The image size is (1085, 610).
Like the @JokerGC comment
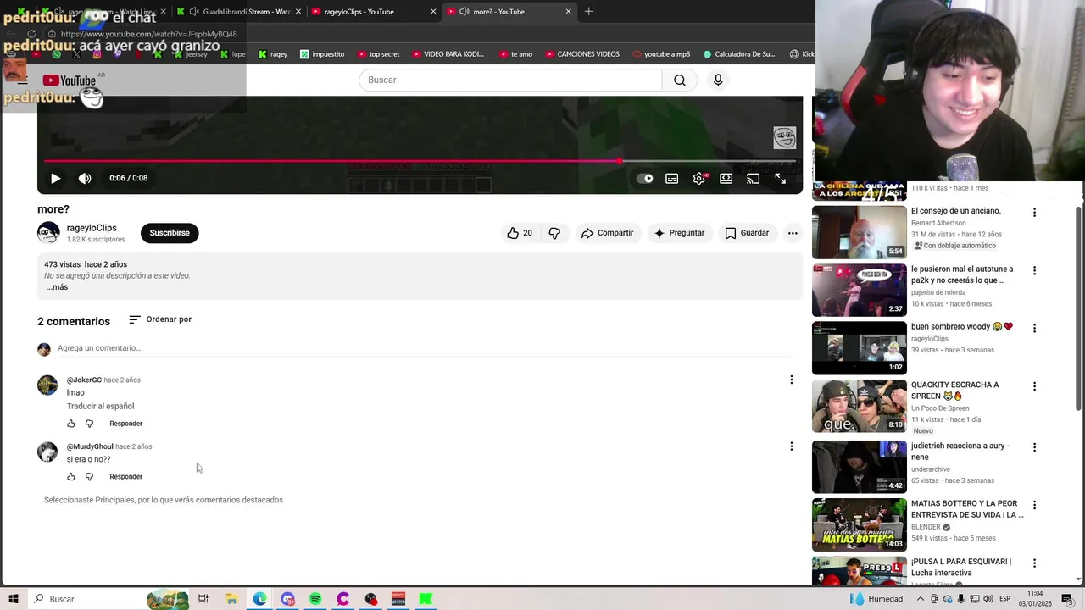(x=71, y=424)
